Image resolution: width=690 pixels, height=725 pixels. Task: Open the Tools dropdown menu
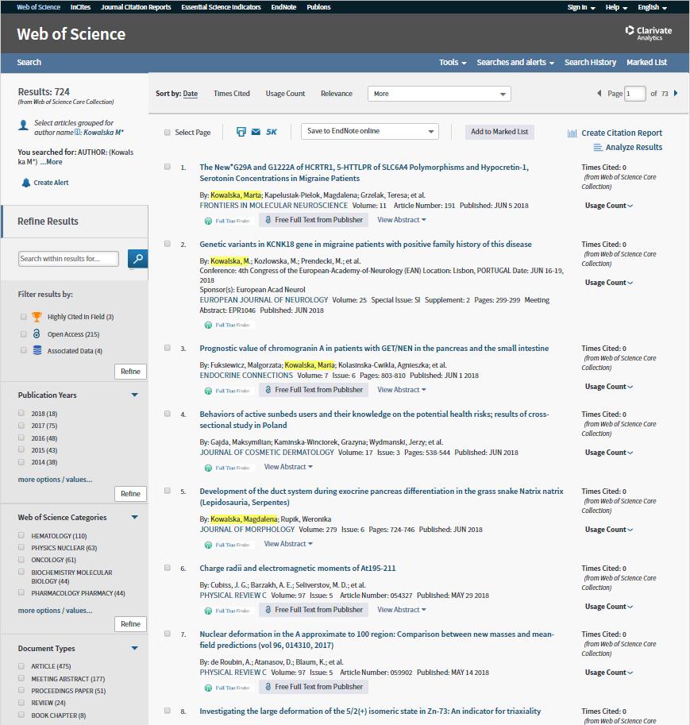[x=453, y=63]
